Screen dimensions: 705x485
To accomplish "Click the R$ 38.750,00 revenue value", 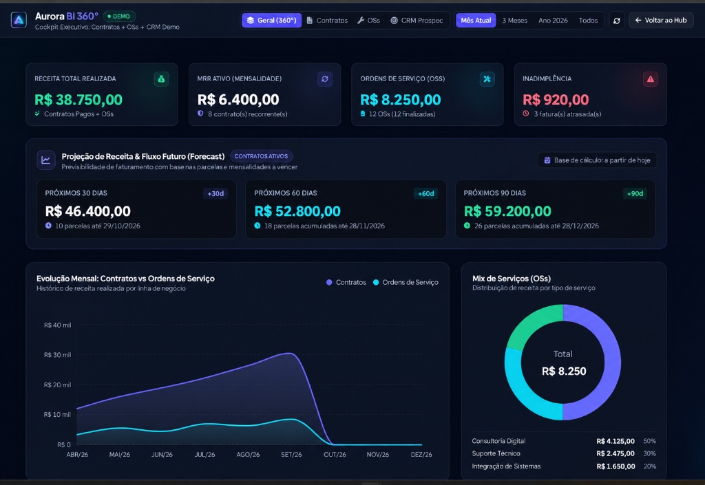I will (x=78, y=100).
